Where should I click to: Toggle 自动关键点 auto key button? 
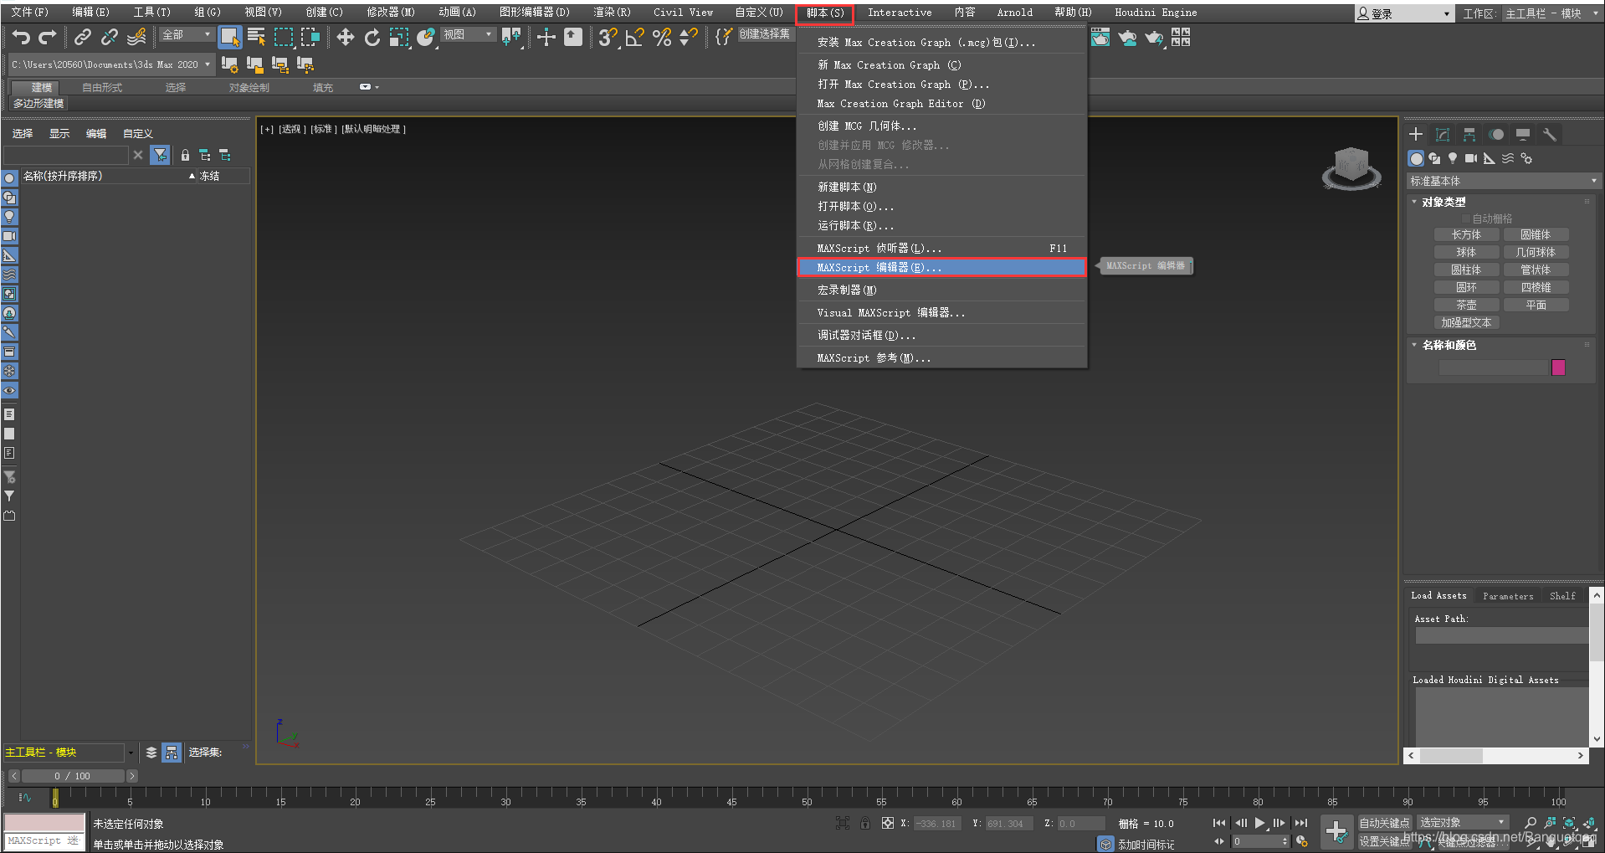(x=1384, y=823)
